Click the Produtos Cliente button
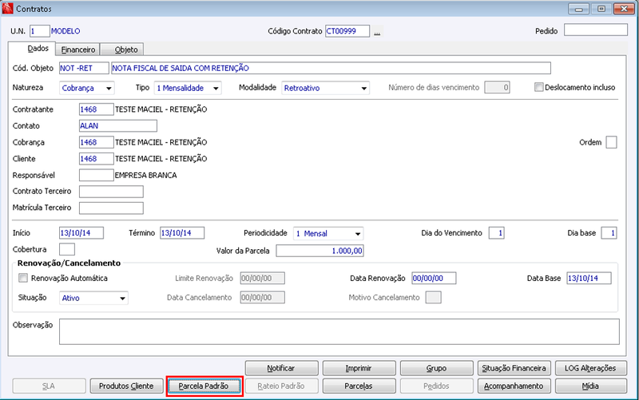 [126, 386]
